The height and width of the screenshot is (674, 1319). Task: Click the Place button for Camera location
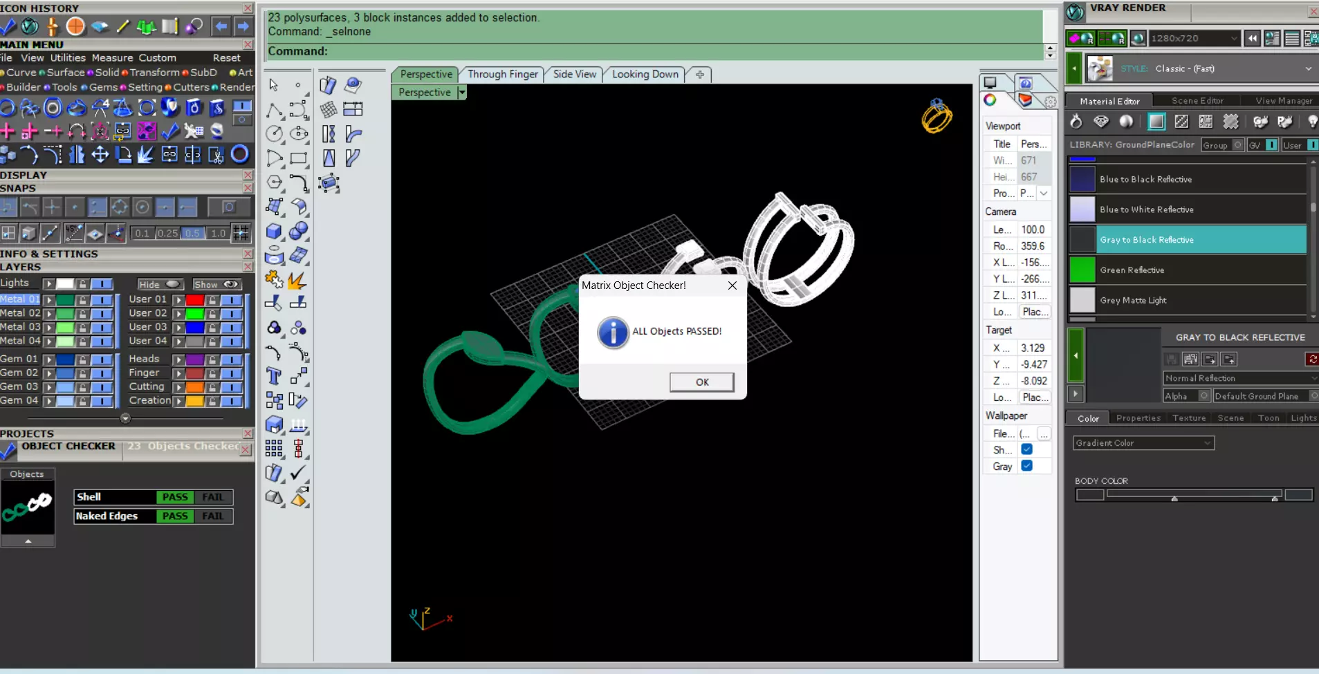point(1035,312)
